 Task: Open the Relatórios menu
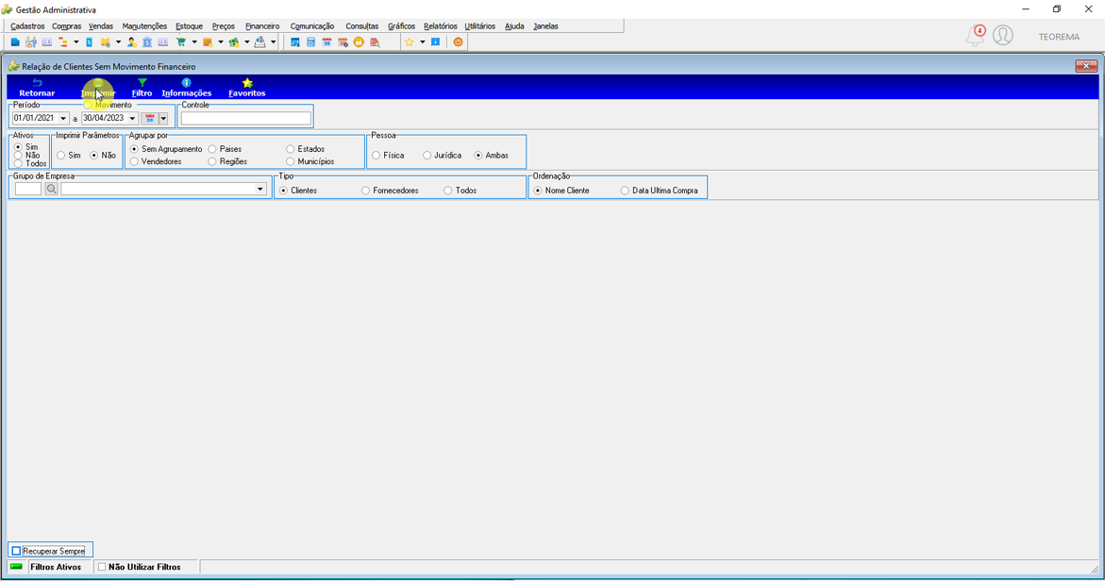[x=441, y=26]
